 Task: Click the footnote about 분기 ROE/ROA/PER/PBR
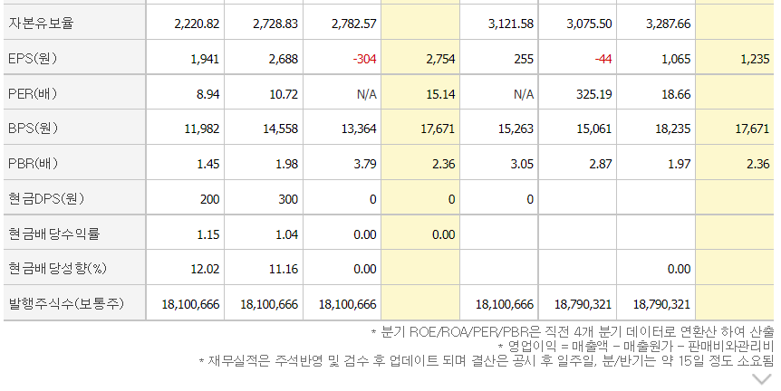[x=573, y=332]
